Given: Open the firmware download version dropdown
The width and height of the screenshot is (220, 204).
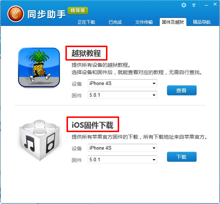Looking at the screenshot, I should pyautogui.click(x=122, y=159).
